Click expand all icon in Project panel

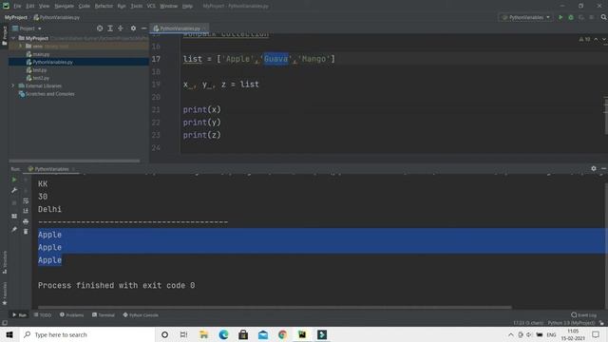coord(110,28)
